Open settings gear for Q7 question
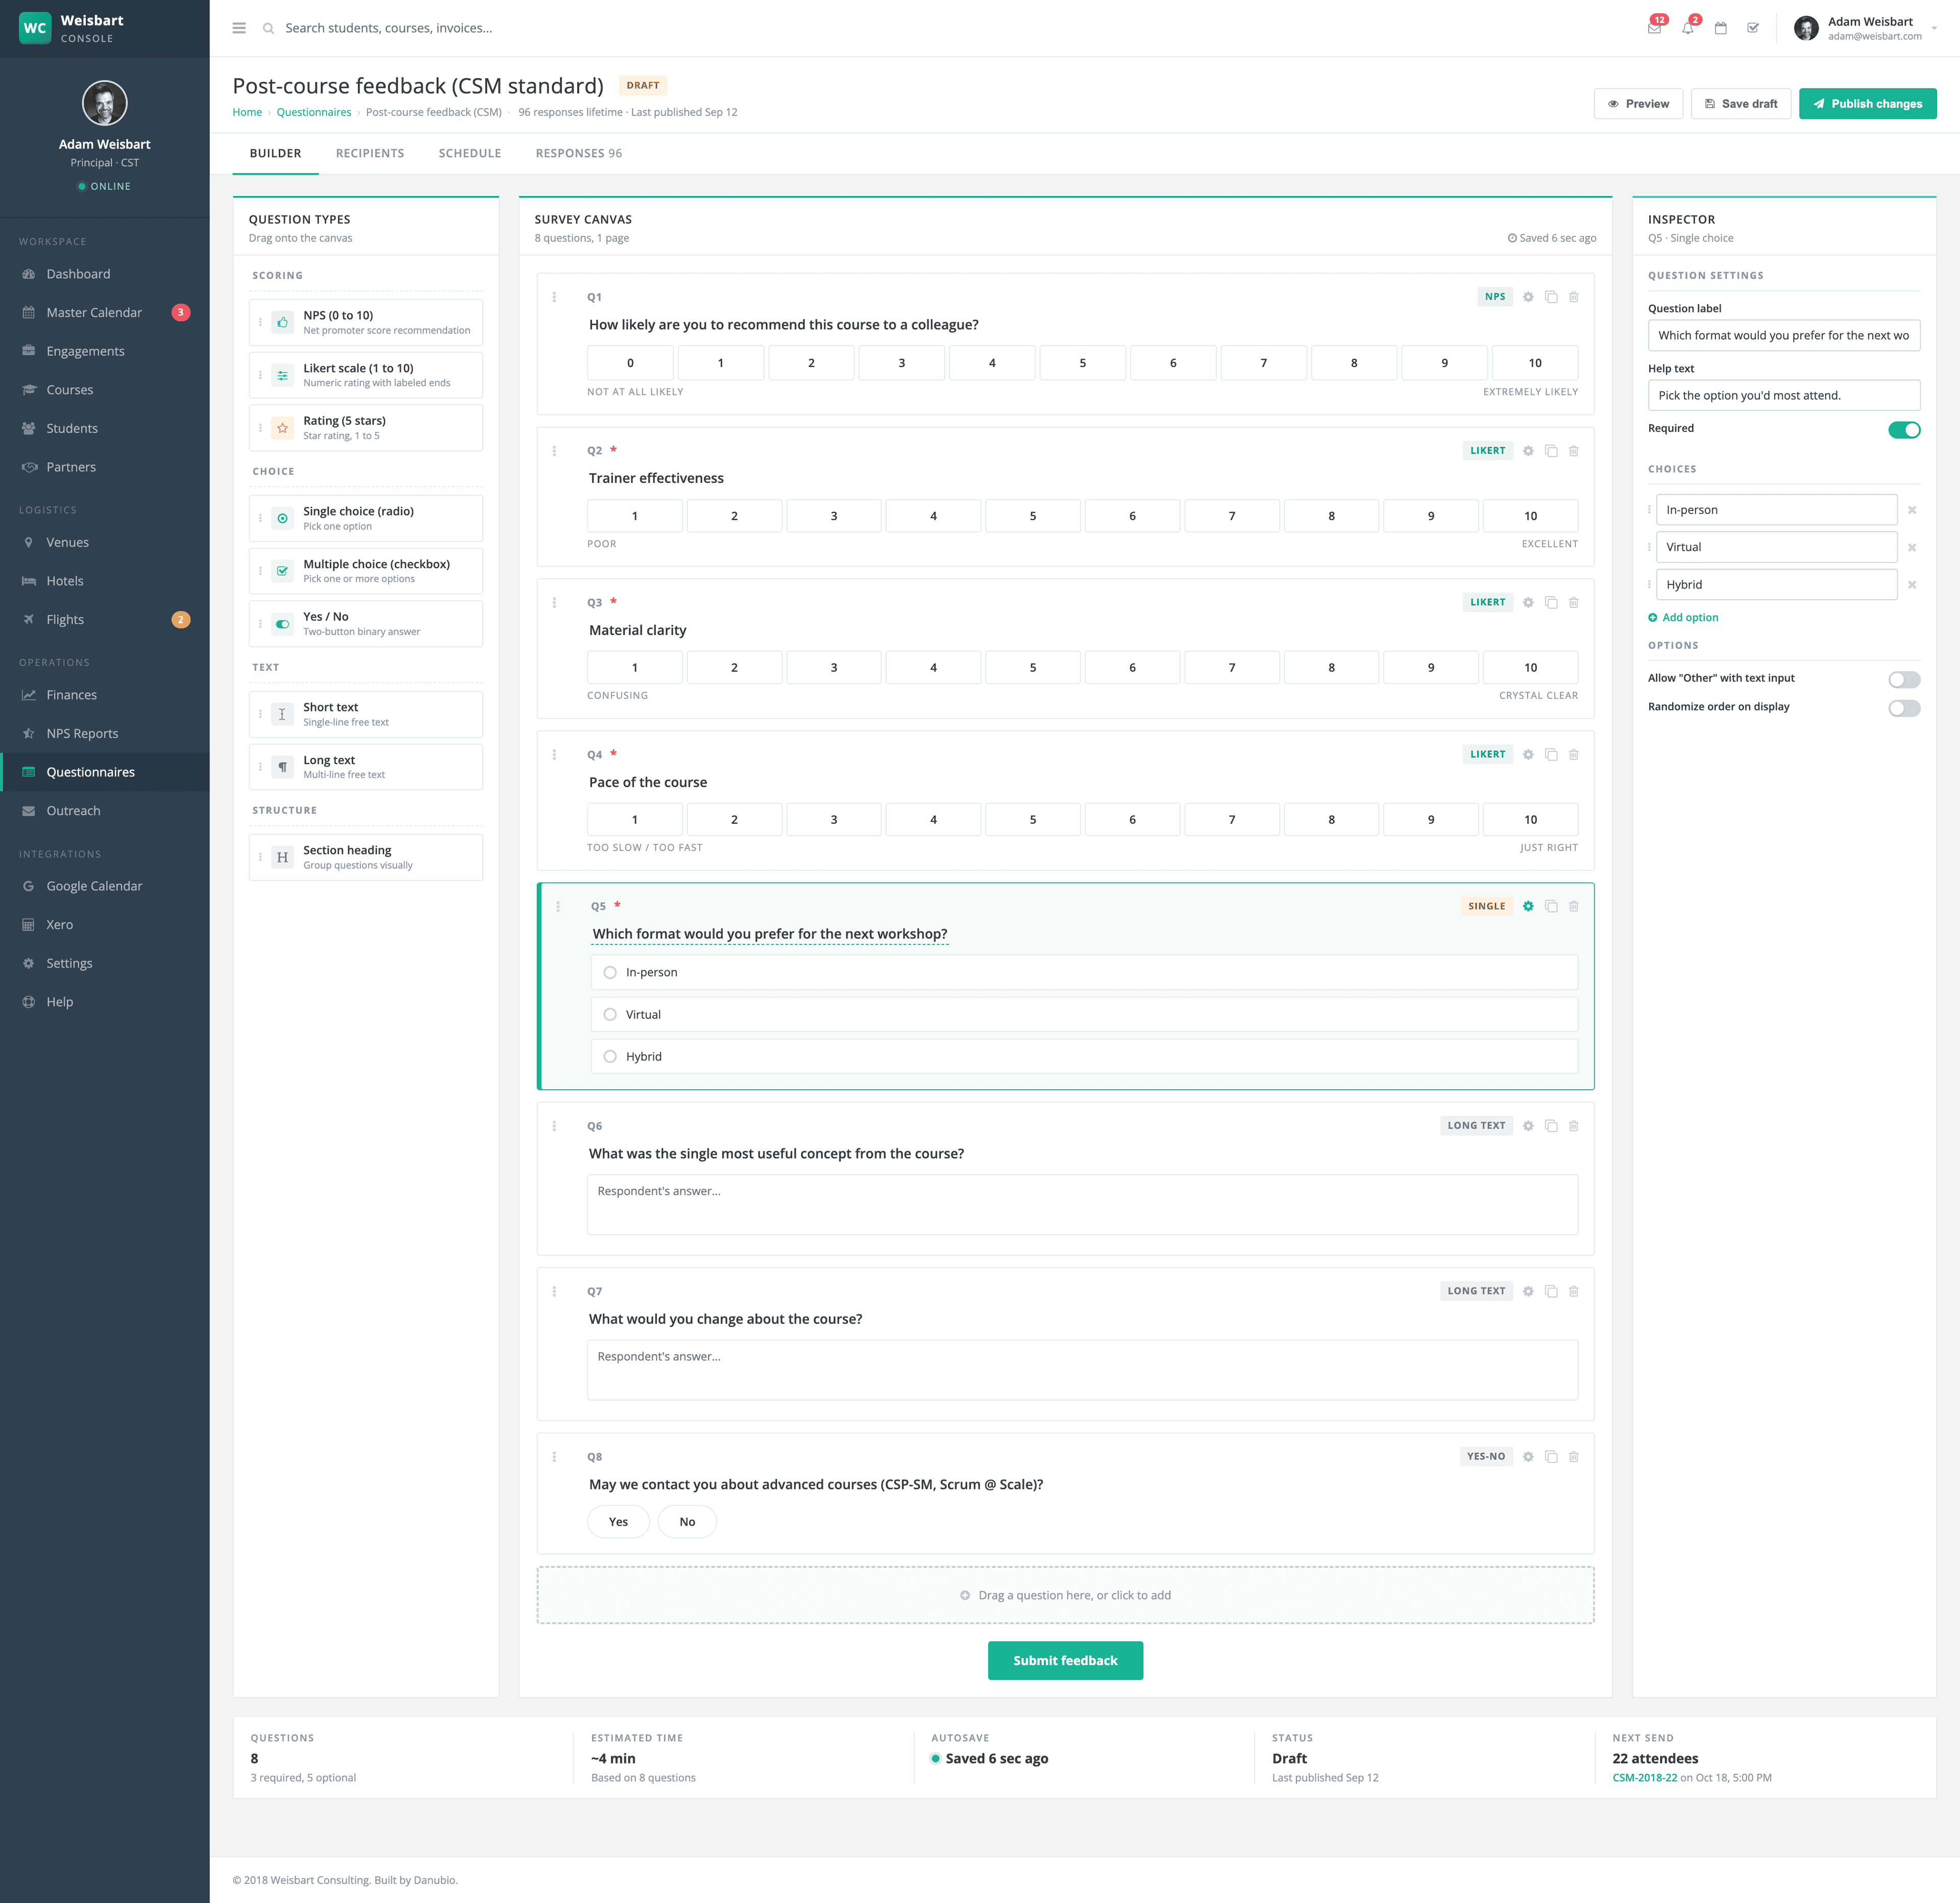Image resolution: width=1960 pixels, height=1903 pixels. (1528, 1292)
